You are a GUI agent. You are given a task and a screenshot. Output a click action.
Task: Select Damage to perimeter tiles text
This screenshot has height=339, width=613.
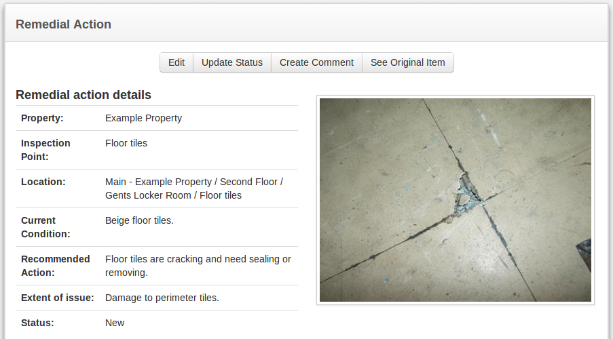click(x=162, y=298)
